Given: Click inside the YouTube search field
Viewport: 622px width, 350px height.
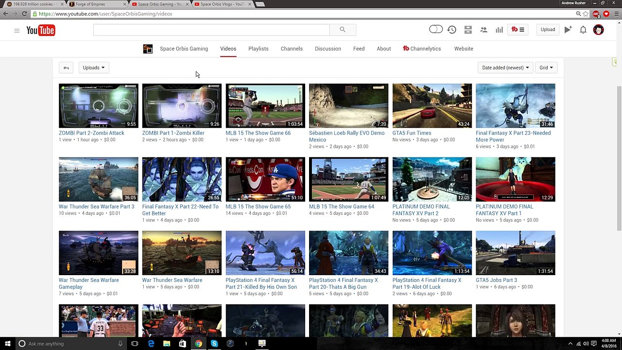Looking at the screenshot, I should [x=211, y=30].
